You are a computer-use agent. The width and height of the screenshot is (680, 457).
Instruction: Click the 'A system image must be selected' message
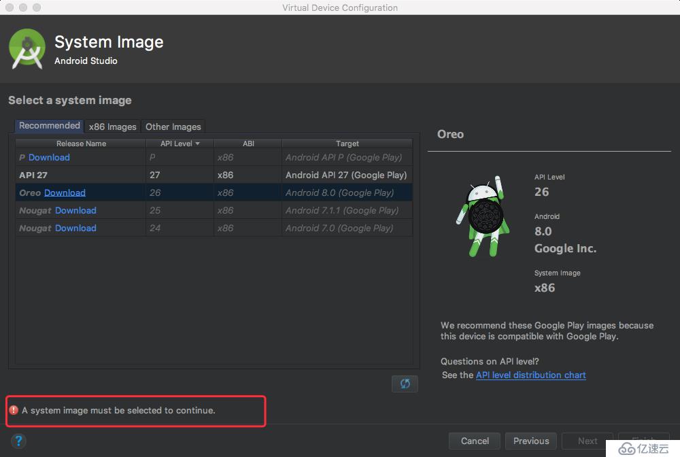118,410
